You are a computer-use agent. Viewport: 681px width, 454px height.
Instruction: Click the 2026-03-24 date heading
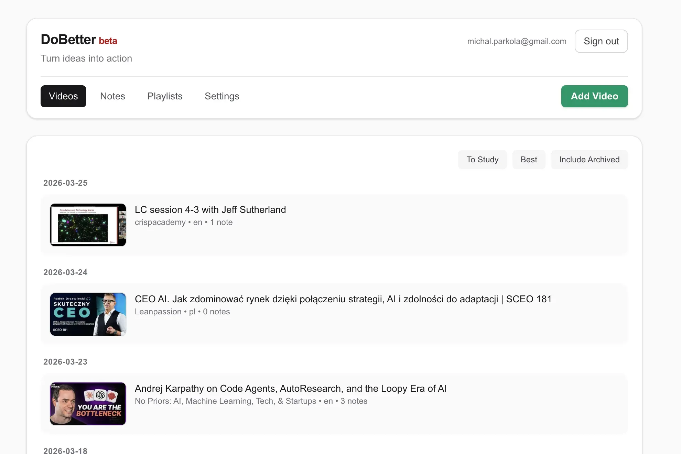pos(65,272)
